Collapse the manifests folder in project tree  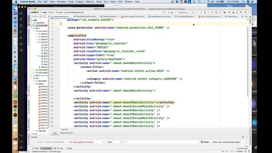pos(32,23)
